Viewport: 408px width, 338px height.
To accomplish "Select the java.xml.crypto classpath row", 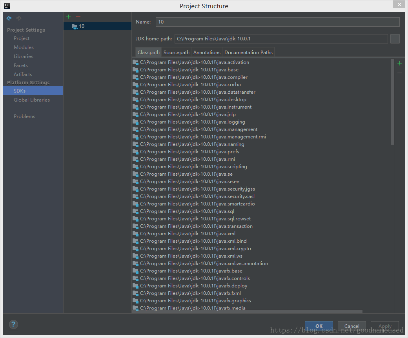I will (262, 249).
